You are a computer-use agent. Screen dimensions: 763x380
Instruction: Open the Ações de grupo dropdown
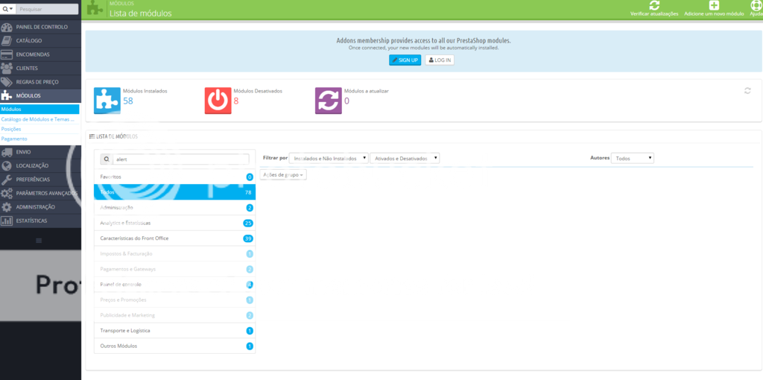click(283, 174)
